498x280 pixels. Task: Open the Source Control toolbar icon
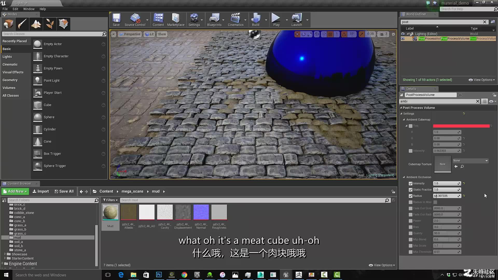pyautogui.click(x=135, y=20)
